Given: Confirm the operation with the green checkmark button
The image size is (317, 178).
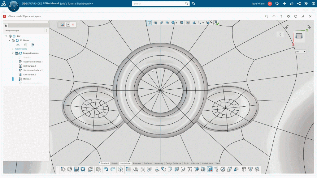Looking at the screenshot, I should click(x=68, y=24).
